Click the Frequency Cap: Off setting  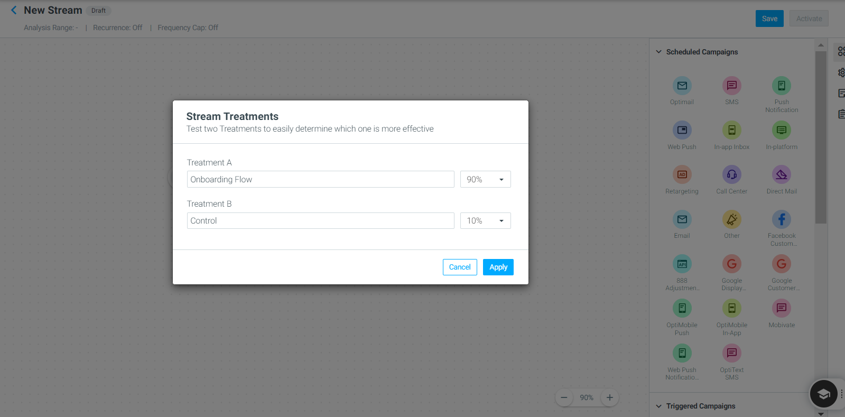click(x=188, y=27)
